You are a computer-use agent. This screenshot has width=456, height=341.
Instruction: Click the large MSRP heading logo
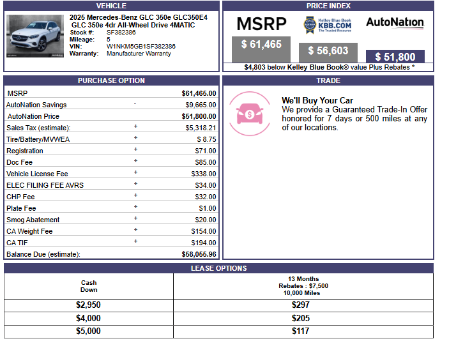click(261, 24)
